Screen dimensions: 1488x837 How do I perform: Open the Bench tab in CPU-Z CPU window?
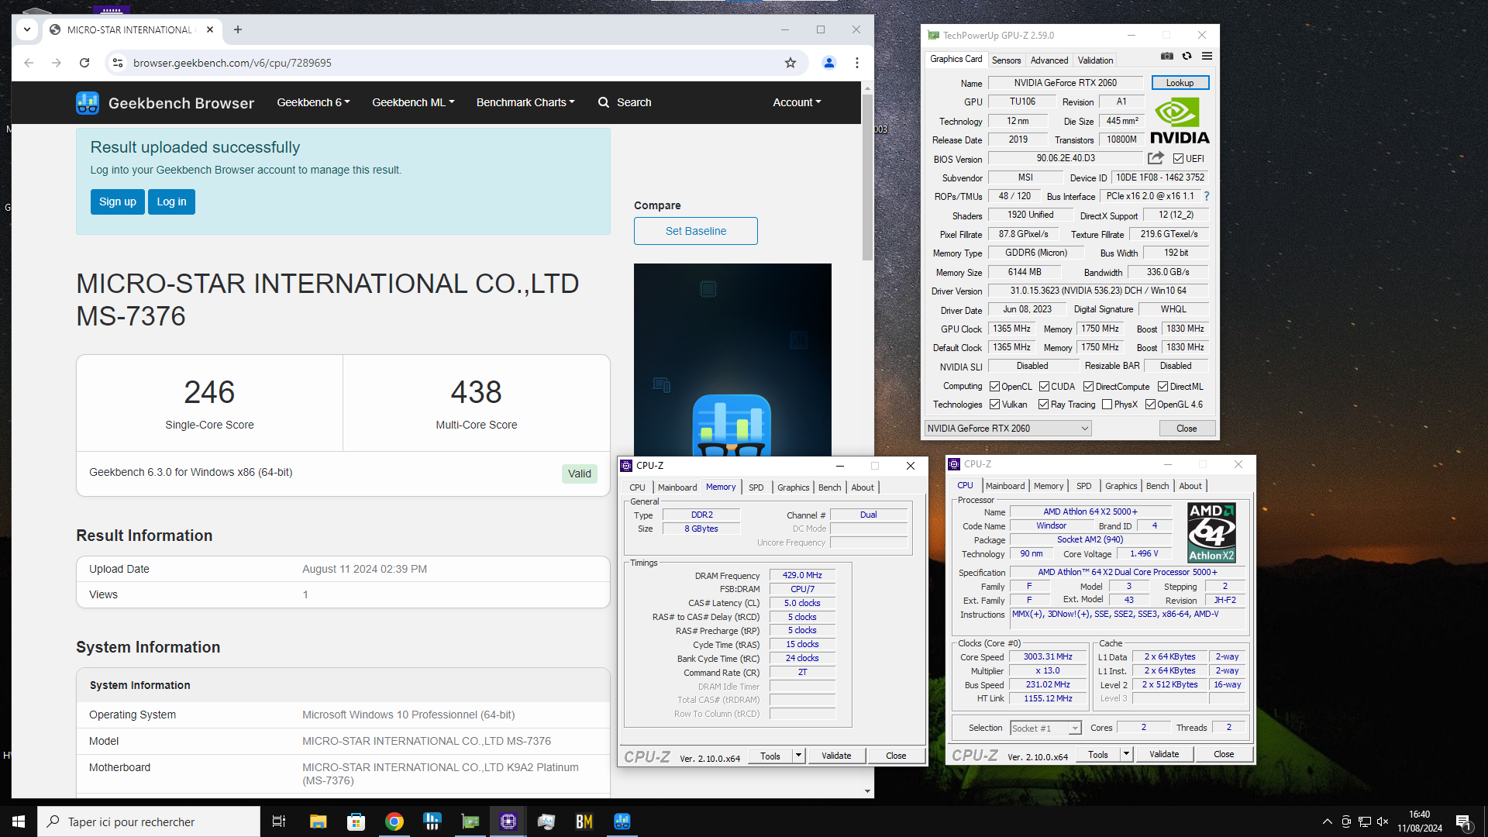1157,486
